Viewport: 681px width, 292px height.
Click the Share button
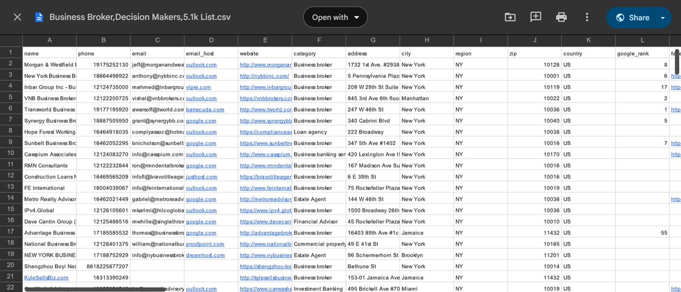[632, 18]
